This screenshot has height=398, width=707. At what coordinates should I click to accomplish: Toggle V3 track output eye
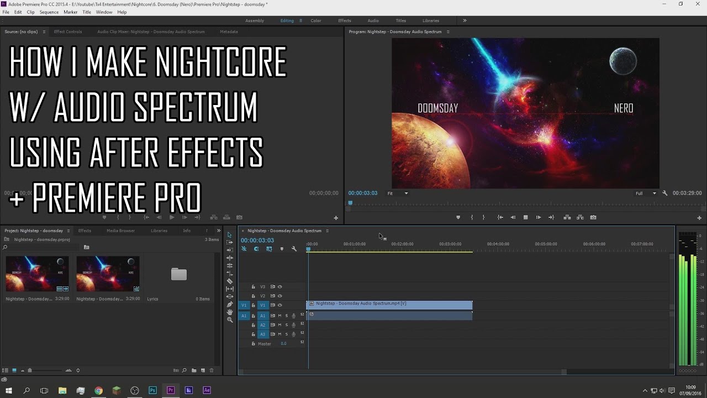(x=279, y=287)
